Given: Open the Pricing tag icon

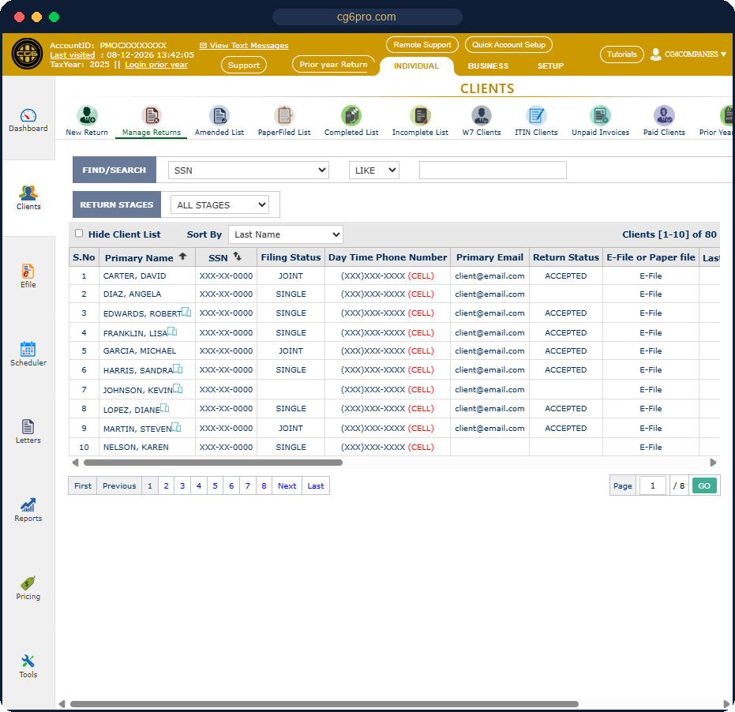Looking at the screenshot, I should click(28, 583).
